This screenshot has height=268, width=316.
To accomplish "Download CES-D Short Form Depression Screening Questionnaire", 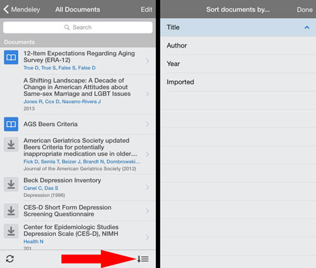I will click(11, 211).
